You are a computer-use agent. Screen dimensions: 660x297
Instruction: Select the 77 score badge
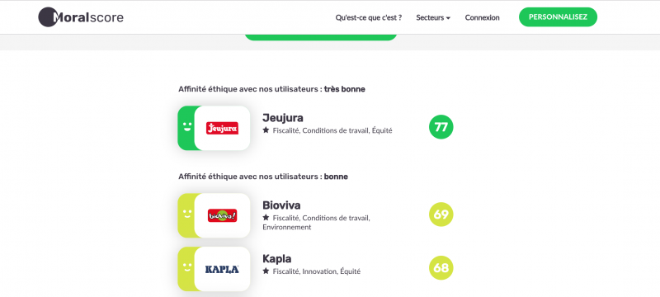(441, 127)
